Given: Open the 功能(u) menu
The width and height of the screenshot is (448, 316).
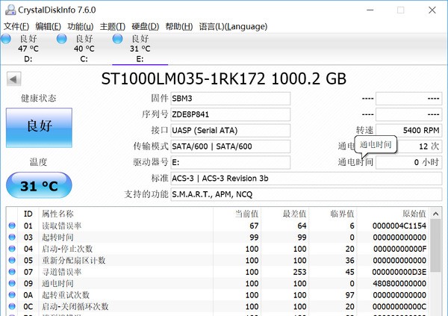Looking at the screenshot, I should click(x=81, y=27).
